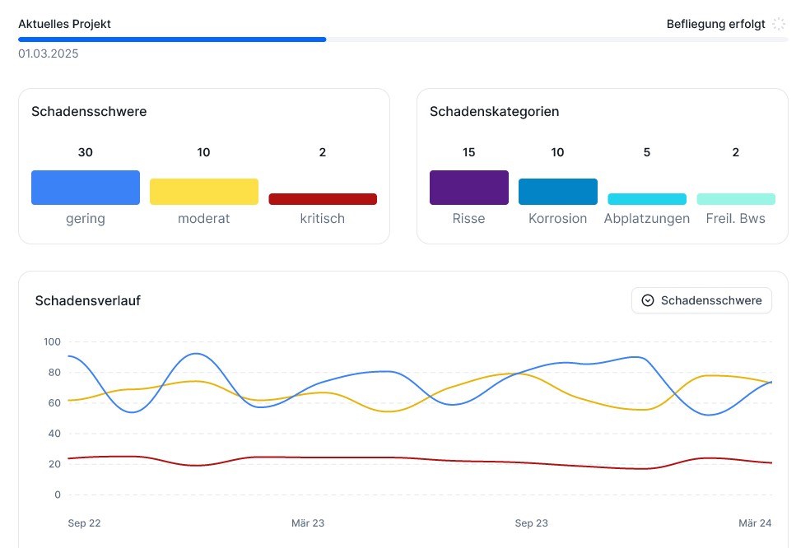Click the project date 01.03.2025
The height and width of the screenshot is (548, 796).
tap(49, 54)
